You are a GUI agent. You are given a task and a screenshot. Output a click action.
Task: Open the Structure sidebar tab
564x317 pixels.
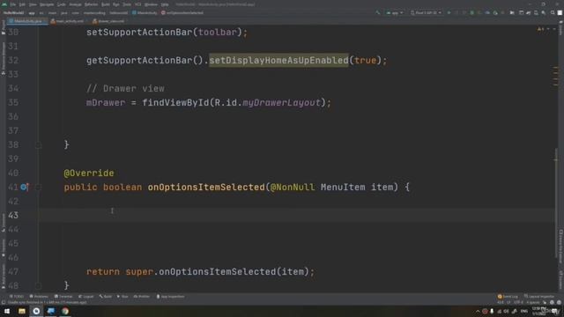pyautogui.click(x=4, y=223)
